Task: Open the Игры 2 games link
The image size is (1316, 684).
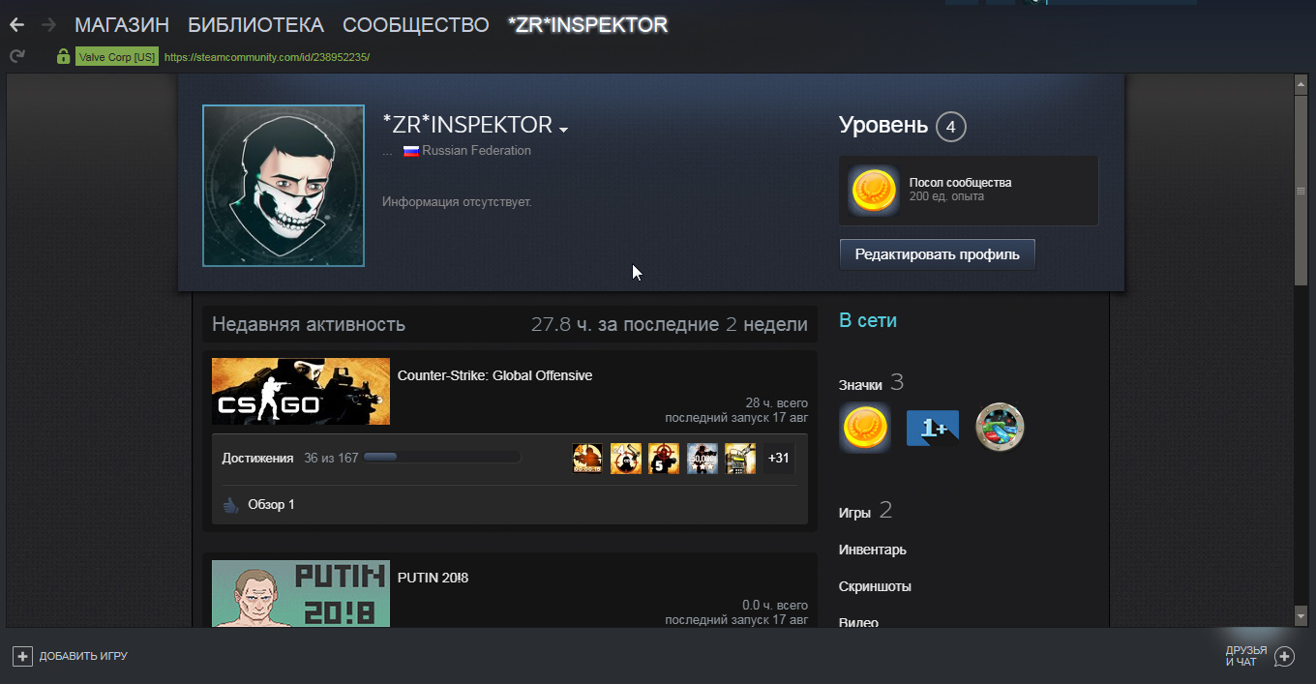Action: (x=865, y=511)
